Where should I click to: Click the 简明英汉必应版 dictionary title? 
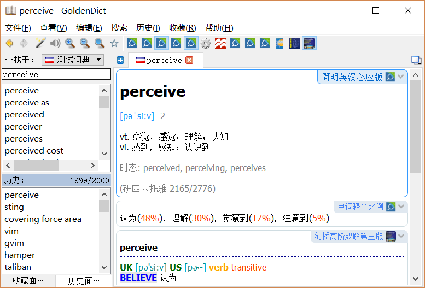click(352, 77)
